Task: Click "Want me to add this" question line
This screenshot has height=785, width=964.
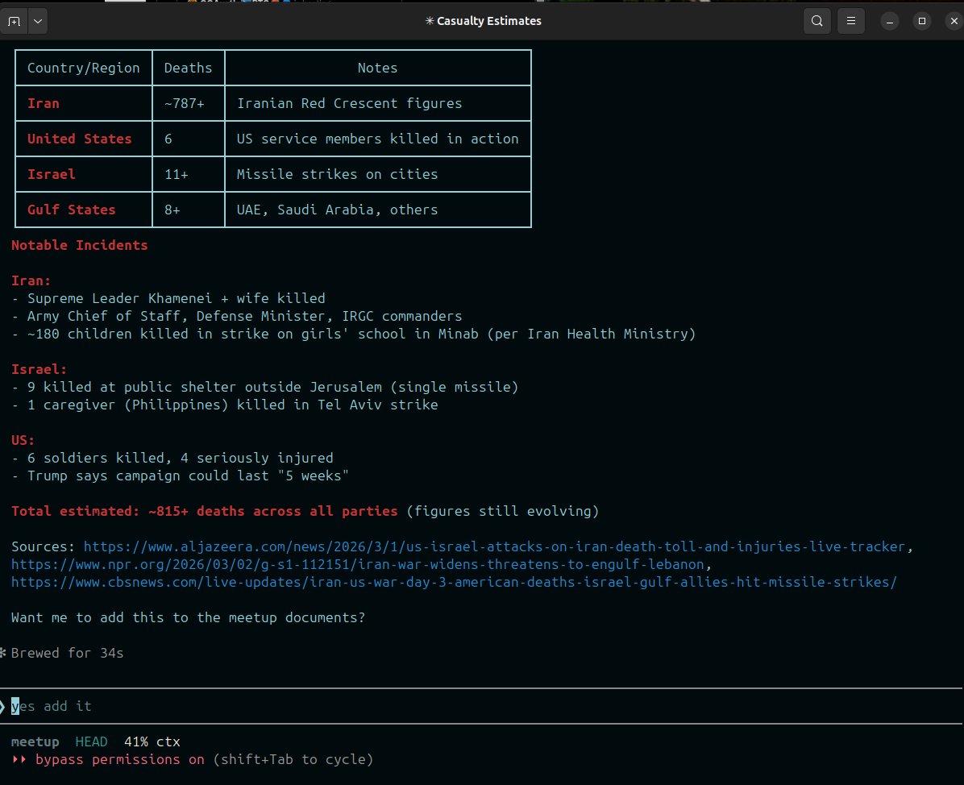Action: pyautogui.click(x=188, y=618)
